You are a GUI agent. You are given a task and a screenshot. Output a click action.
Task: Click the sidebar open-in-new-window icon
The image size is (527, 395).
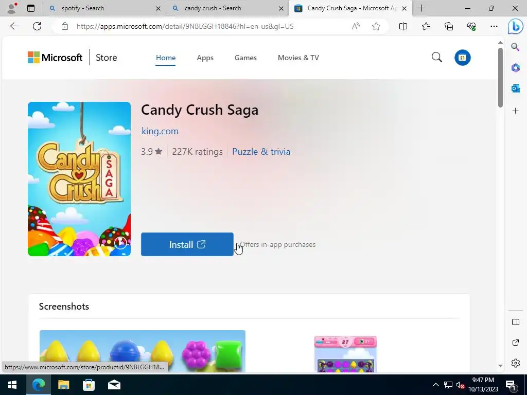pyautogui.click(x=515, y=343)
